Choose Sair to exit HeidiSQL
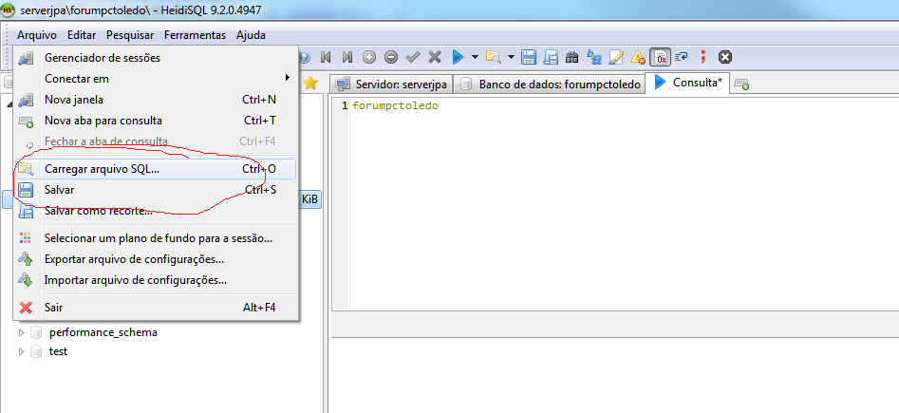 coord(155,308)
